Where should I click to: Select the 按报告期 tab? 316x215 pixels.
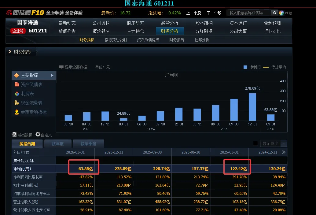[x=27, y=144]
